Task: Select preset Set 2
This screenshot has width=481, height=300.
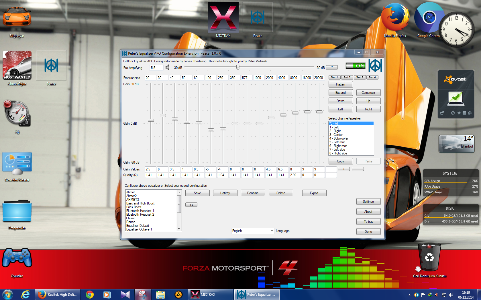Action: pos(347,78)
